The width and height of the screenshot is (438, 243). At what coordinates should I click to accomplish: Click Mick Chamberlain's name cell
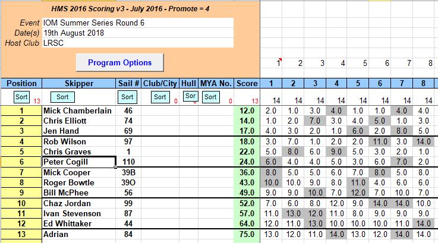[x=77, y=111]
